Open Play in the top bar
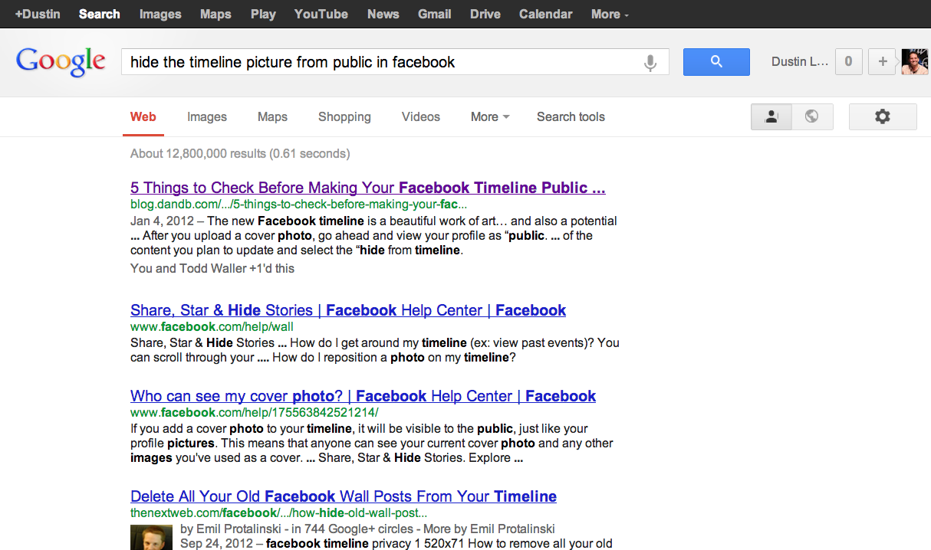 [x=263, y=14]
